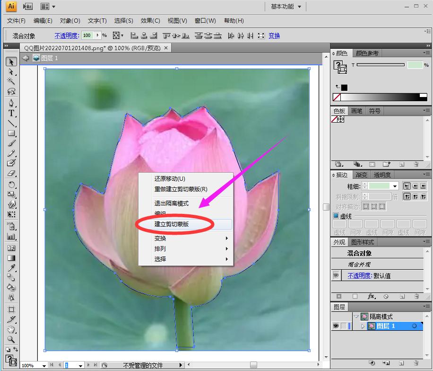
Task: Click back arrow to exit isolation mode
Action: pos(26,58)
